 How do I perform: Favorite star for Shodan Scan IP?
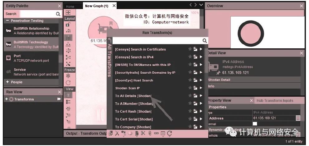click(x=190, y=88)
